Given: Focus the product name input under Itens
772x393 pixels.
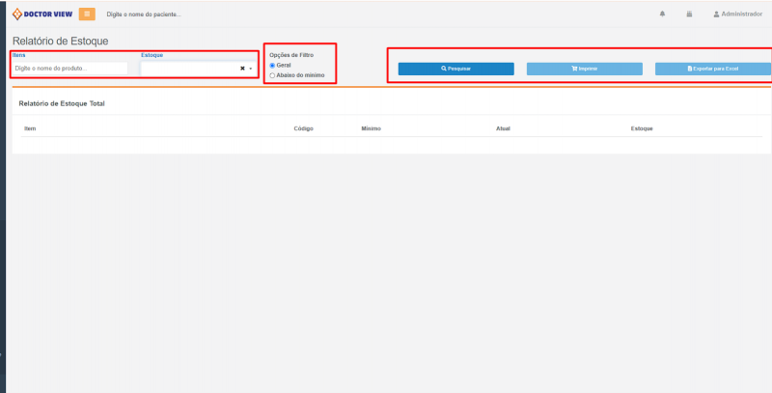Looking at the screenshot, I should [69, 69].
